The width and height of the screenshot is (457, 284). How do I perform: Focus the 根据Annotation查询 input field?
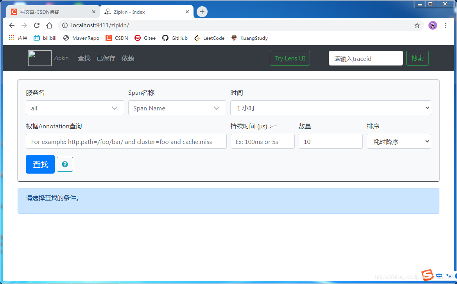[126, 142]
